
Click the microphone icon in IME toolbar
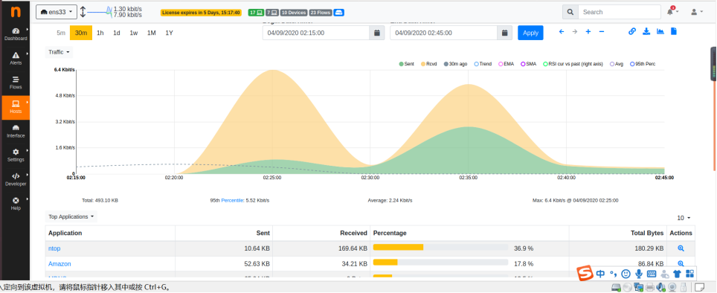click(639, 274)
